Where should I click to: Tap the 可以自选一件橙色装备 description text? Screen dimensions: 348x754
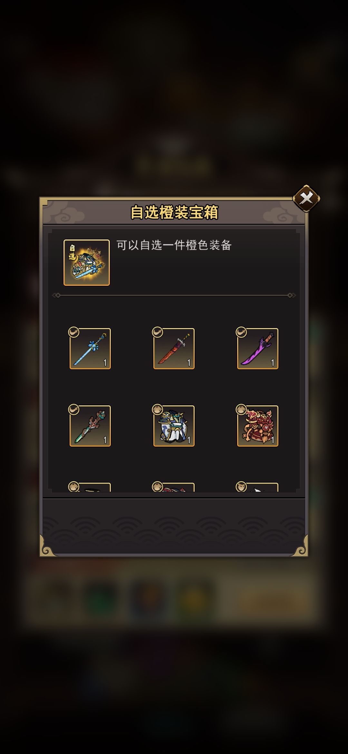coord(174,245)
